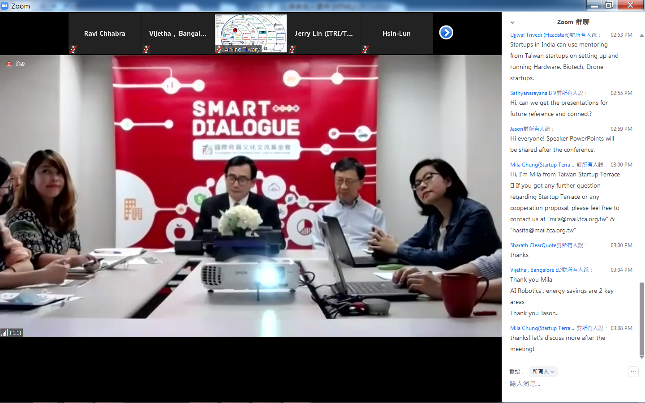Click the FCCI signal strength icon
The image size is (645, 403).
coord(4,333)
